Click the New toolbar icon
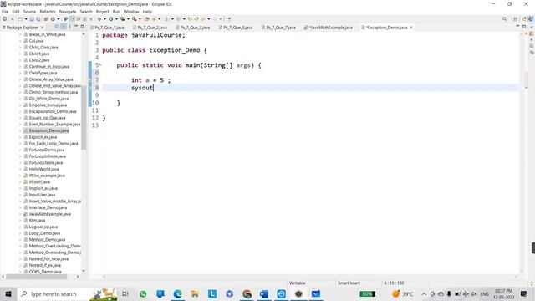535x301 pixels. [20, 19]
